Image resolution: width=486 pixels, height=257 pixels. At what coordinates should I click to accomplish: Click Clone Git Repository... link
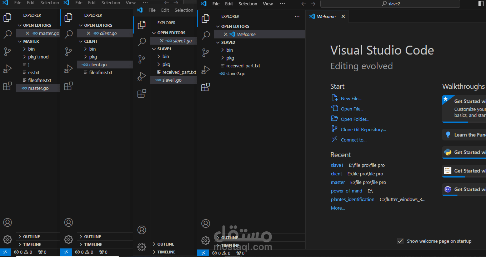(x=363, y=129)
